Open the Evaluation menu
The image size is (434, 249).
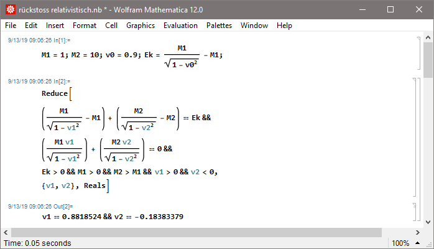pyautogui.click(x=180, y=26)
